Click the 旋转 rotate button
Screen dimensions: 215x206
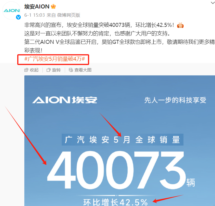[x=54, y=70]
